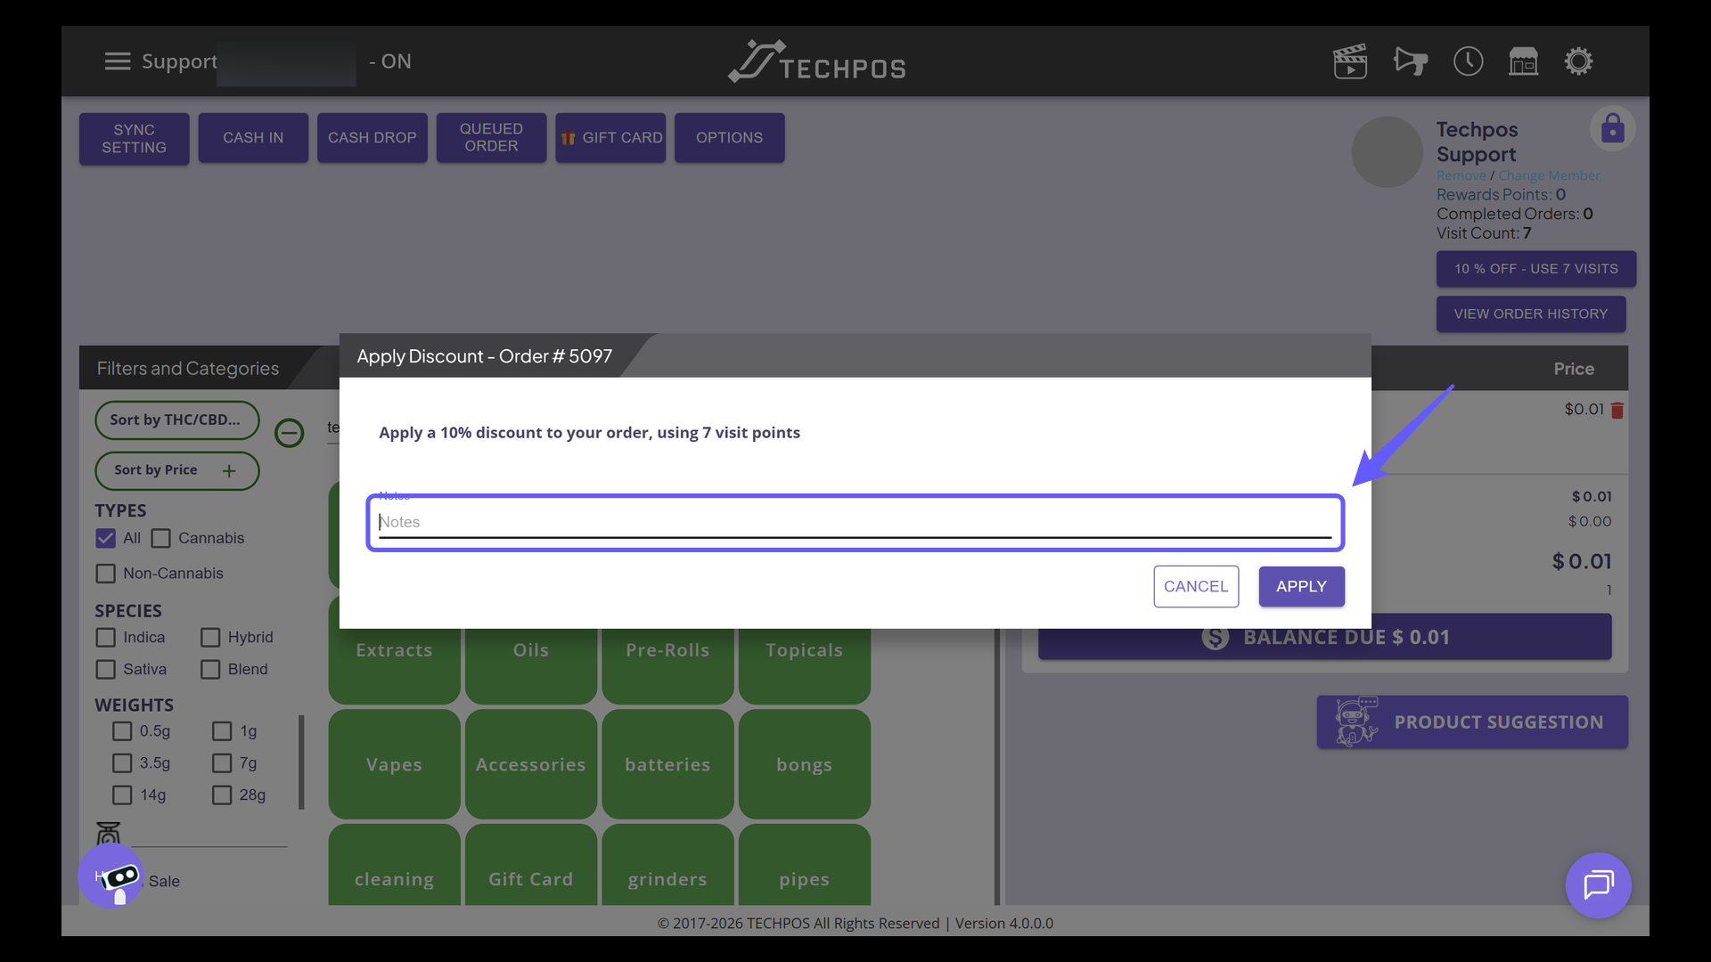Image resolution: width=1711 pixels, height=962 pixels.
Task: Click the clapperboard video tutorials icon
Action: [x=1350, y=61]
